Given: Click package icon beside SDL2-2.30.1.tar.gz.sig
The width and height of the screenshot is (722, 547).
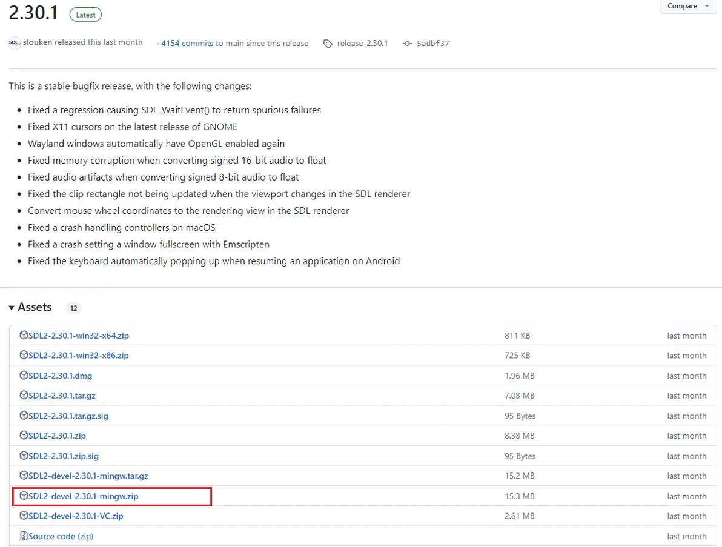Looking at the screenshot, I should [x=24, y=416].
